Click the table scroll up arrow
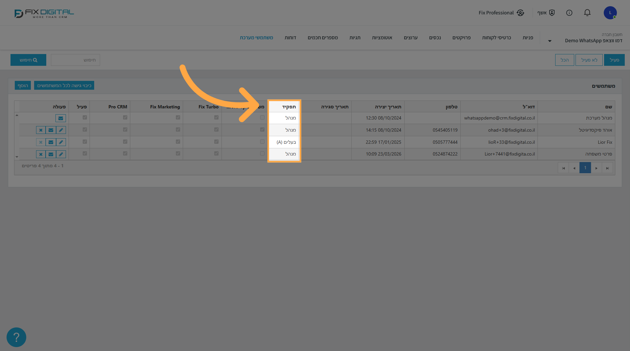Viewport: 630px width, 351px height. tap(17, 115)
